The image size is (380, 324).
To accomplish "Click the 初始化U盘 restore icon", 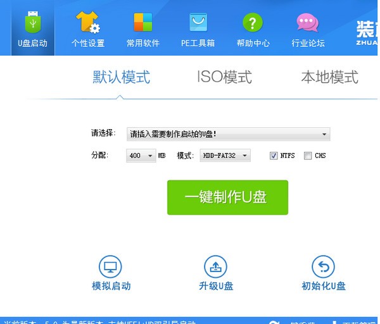I will pos(323,266).
